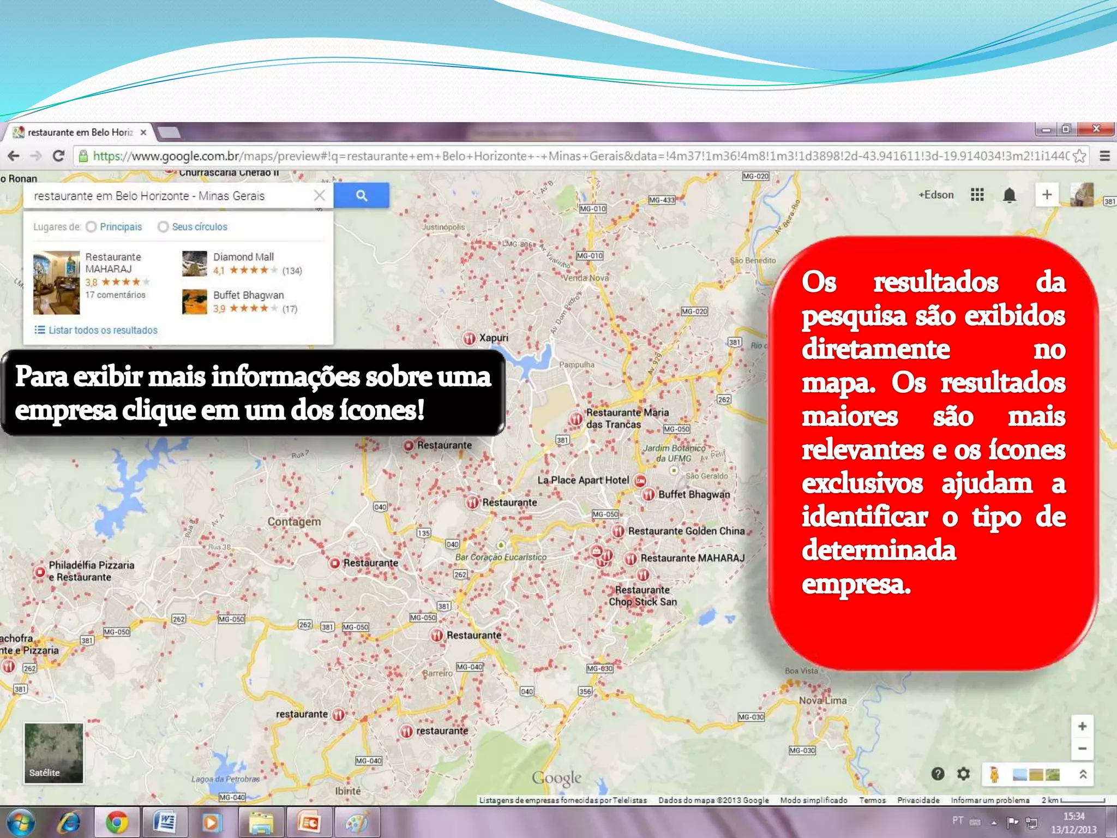1117x838 pixels.
Task: Zoom in on the map
Action: (x=1082, y=726)
